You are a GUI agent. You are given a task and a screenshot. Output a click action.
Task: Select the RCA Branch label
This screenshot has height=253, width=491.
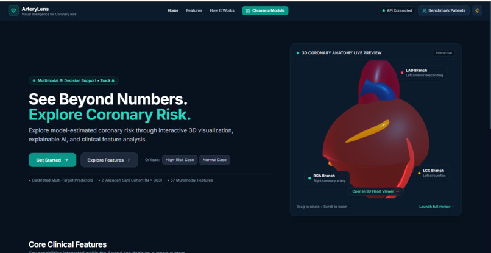pyautogui.click(x=327, y=178)
